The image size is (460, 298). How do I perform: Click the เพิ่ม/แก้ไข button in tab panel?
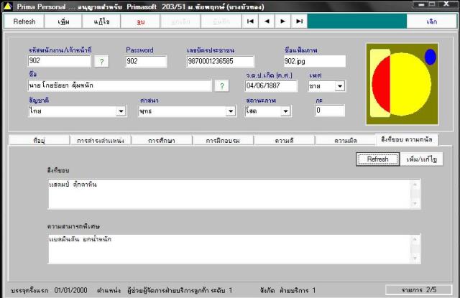(x=421, y=159)
